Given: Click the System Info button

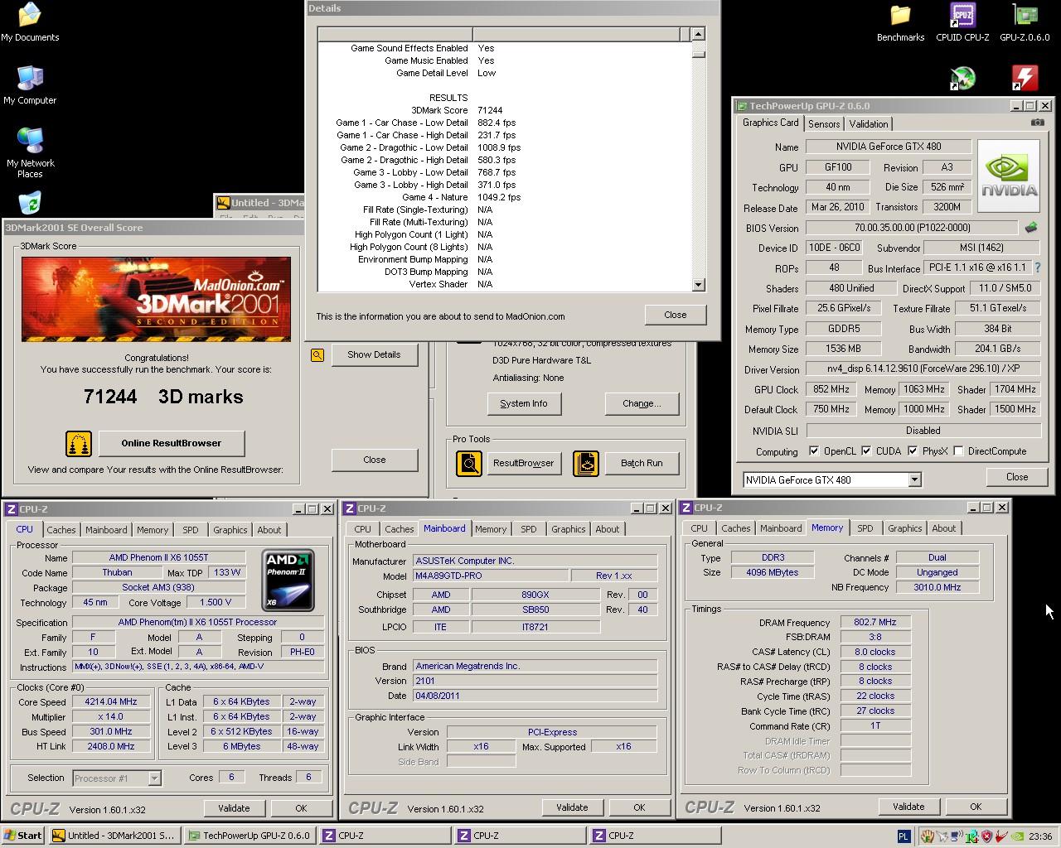Looking at the screenshot, I should coord(524,403).
